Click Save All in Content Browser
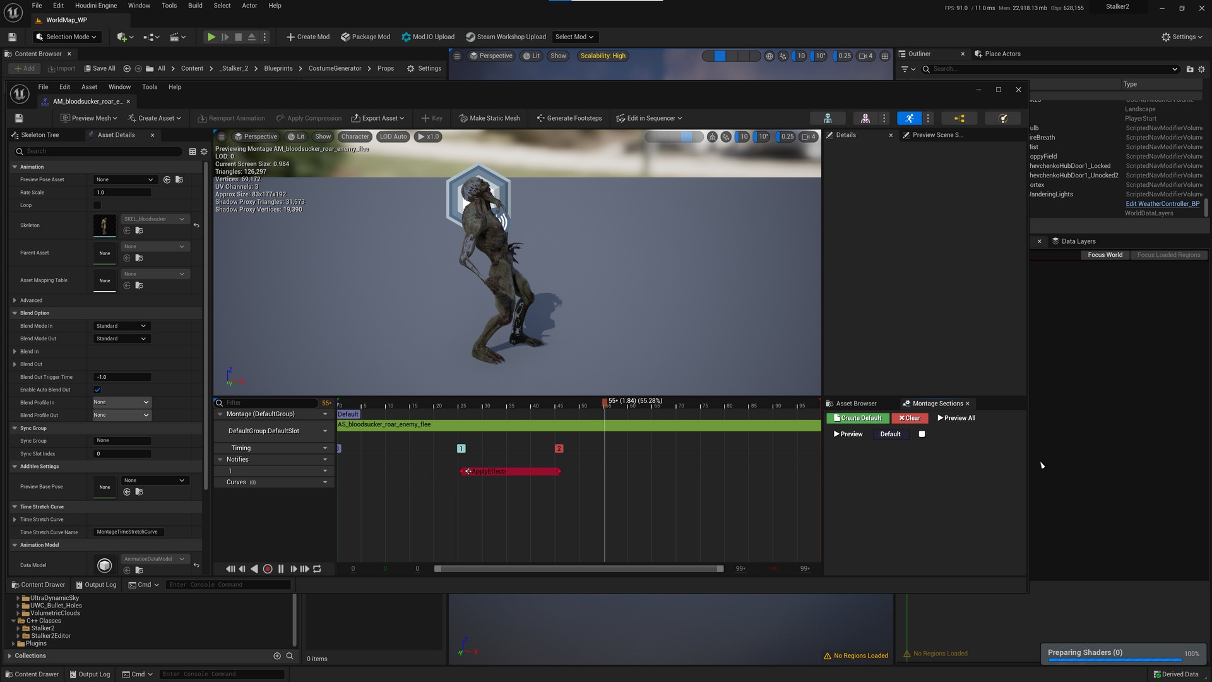1212x682 pixels. [99, 69]
